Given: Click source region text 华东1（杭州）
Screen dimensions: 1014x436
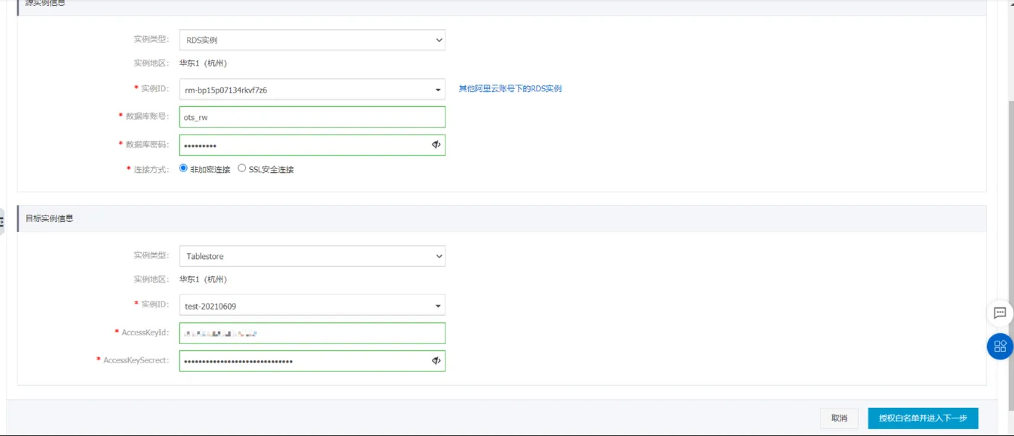Looking at the screenshot, I should [204, 63].
